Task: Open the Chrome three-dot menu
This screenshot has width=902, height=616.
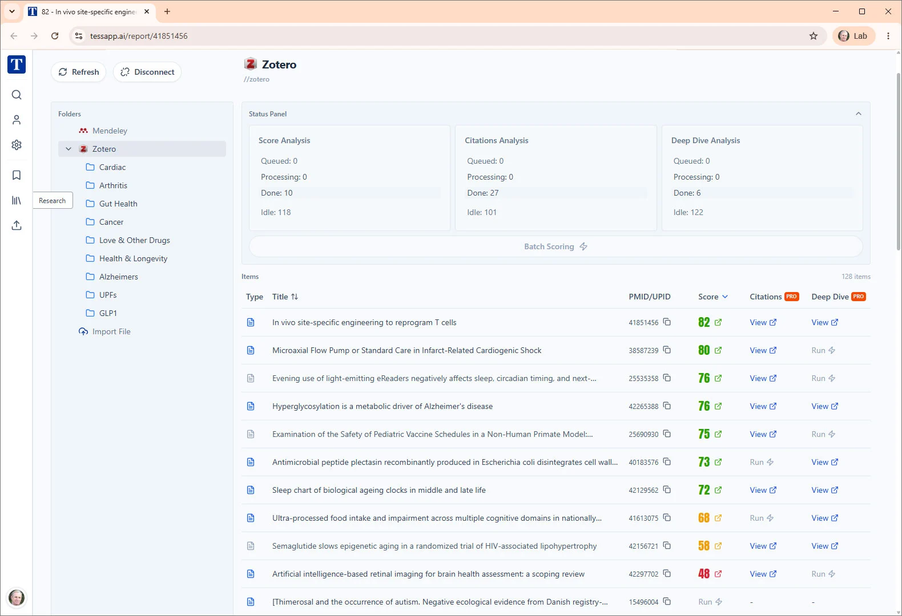Action: (x=888, y=36)
